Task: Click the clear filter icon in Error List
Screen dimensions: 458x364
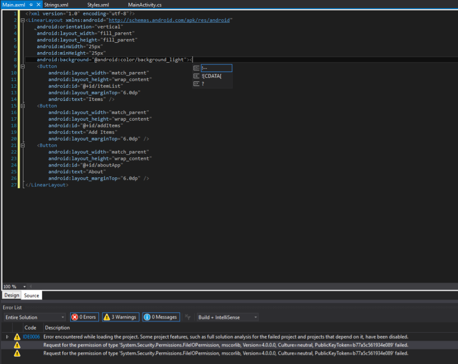Action: [x=188, y=317]
